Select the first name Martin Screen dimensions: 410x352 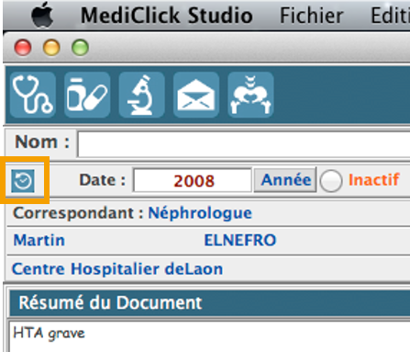coord(39,240)
